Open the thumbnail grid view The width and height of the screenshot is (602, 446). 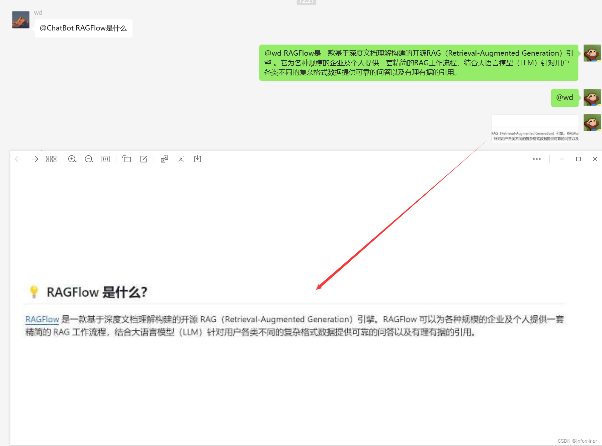[x=51, y=159]
